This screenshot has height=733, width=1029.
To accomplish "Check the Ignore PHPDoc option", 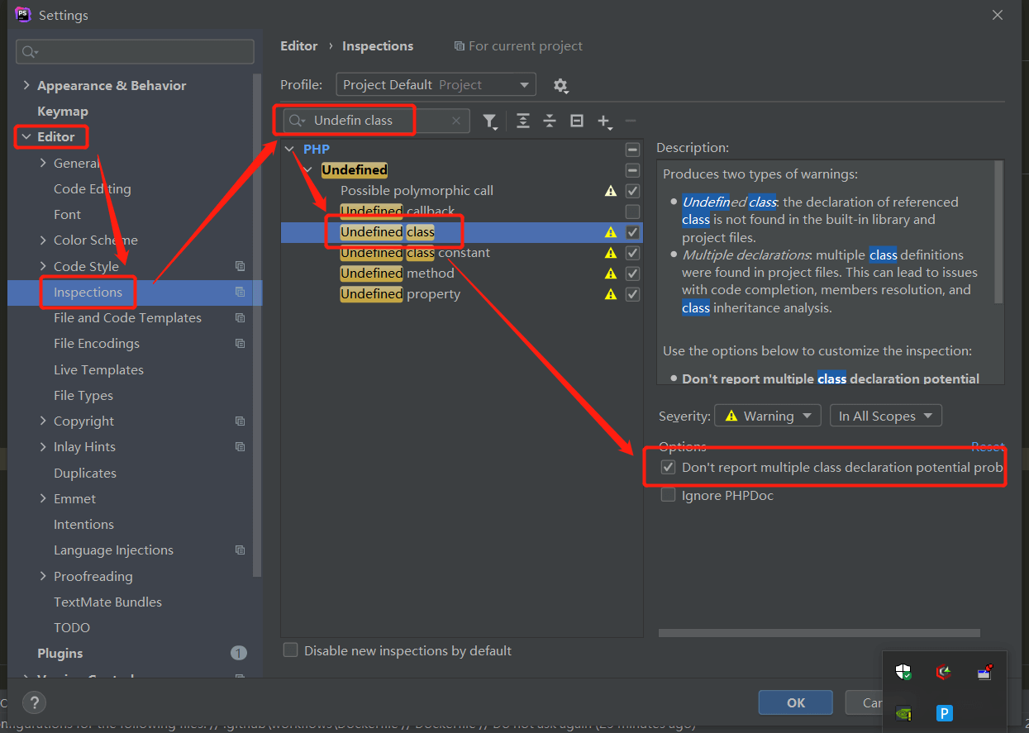I will [x=668, y=496].
